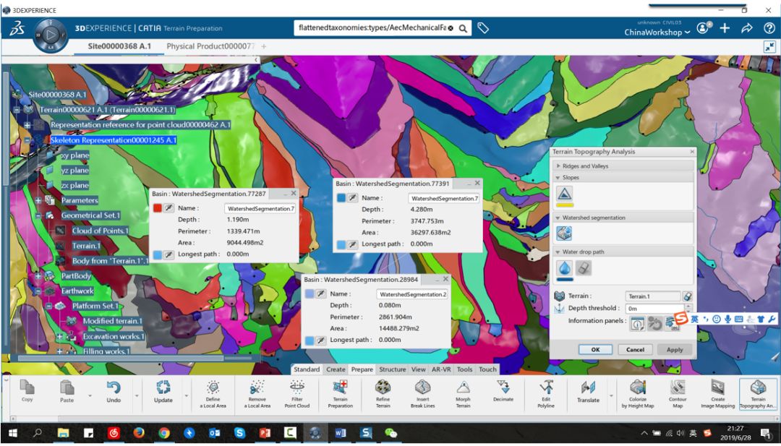781x446 pixels.
Task: Activate the Slopes analysis triangle icon
Action: click(x=564, y=193)
